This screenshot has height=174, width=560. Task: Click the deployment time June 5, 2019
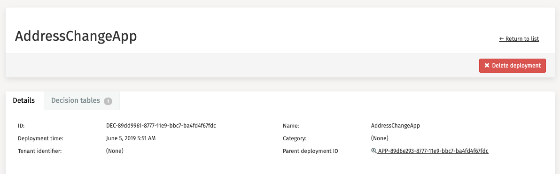pyautogui.click(x=131, y=138)
